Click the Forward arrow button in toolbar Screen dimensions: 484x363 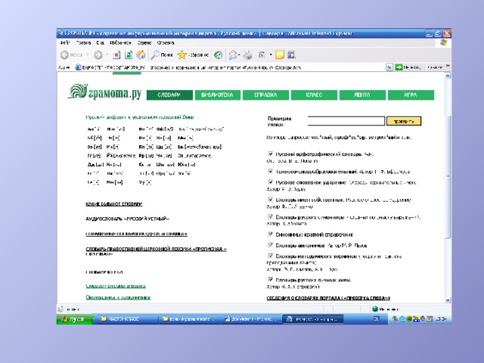coord(98,55)
